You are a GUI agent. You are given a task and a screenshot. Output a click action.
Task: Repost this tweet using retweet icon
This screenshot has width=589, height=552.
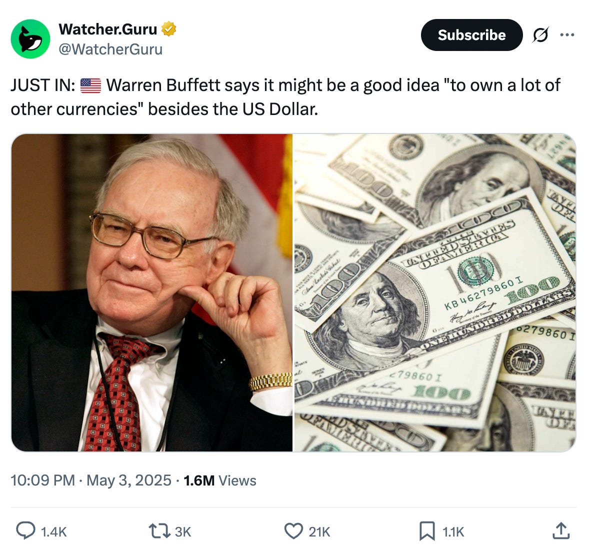tap(159, 531)
